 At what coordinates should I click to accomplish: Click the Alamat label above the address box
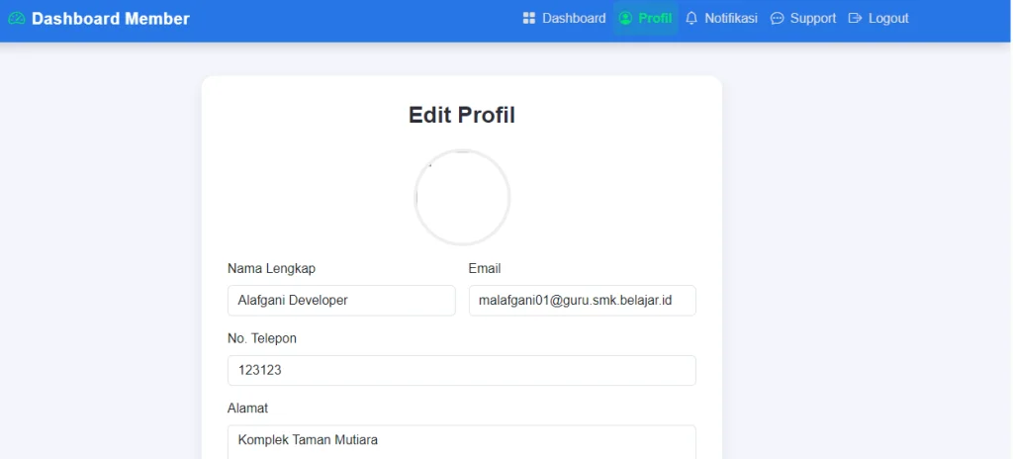(x=248, y=408)
